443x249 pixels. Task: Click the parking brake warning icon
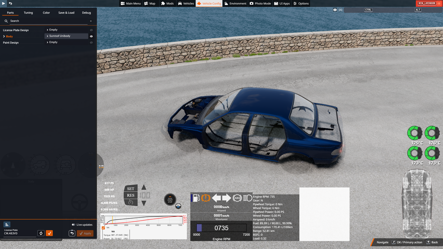pos(206,198)
